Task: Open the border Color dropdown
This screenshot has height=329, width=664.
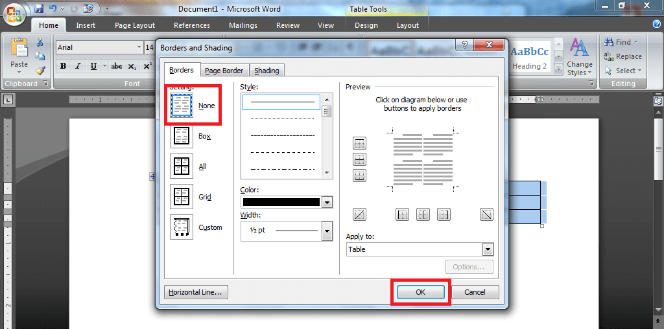Action: tap(327, 202)
